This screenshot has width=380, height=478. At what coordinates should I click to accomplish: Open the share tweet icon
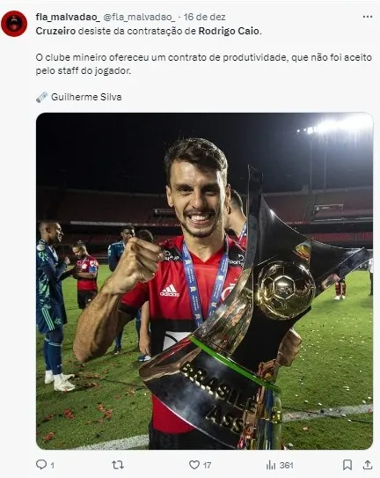click(368, 465)
